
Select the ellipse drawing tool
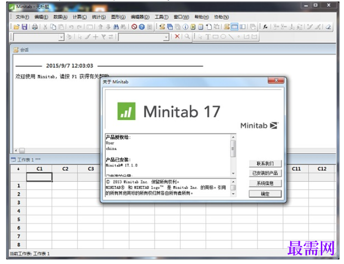[223, 37]
